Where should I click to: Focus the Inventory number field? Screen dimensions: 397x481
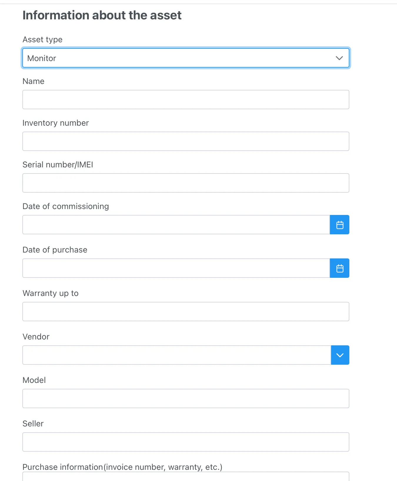[186, 141]
